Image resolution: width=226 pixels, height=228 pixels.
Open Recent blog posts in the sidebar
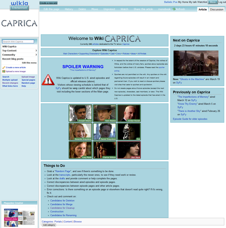(x=13, y=59)
